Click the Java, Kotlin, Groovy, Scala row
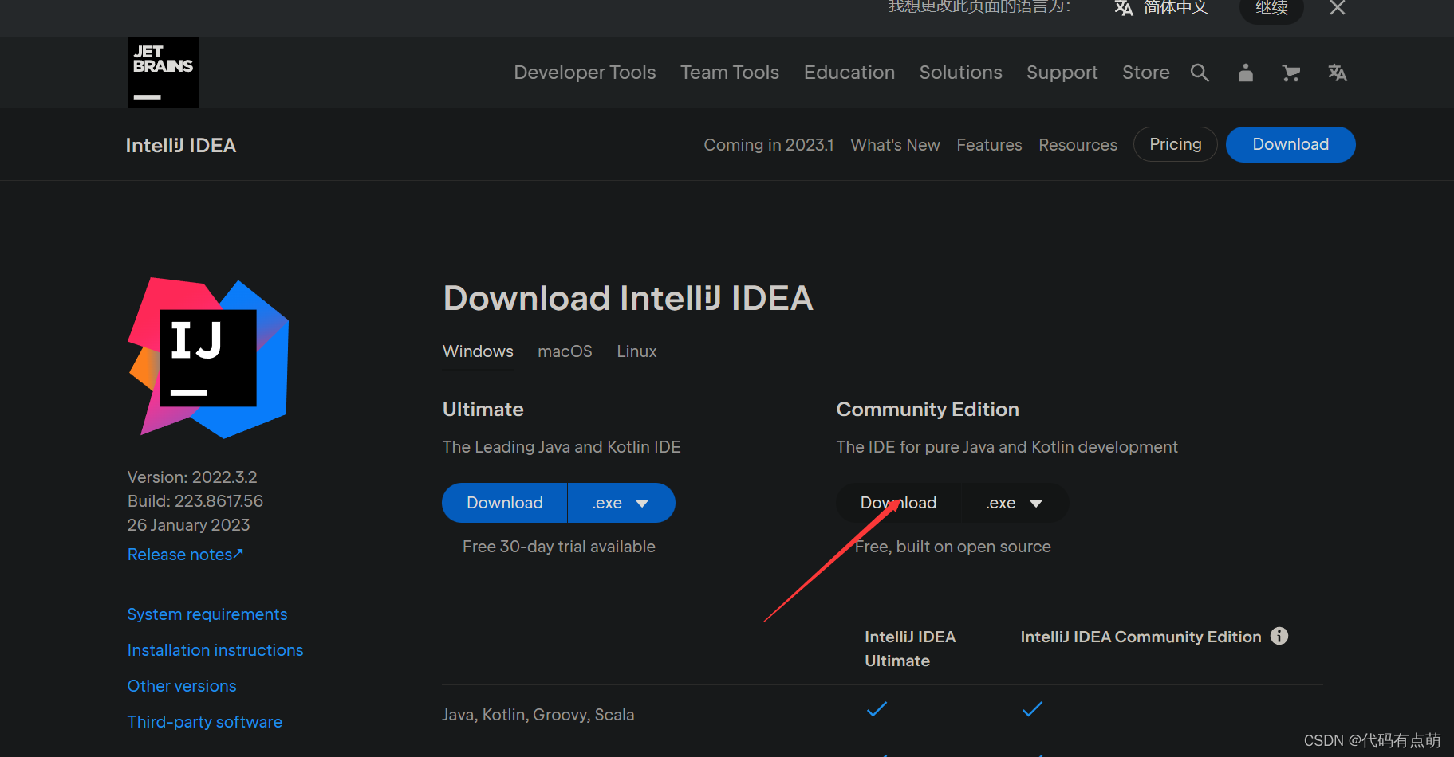 click(x=882, y=712)
